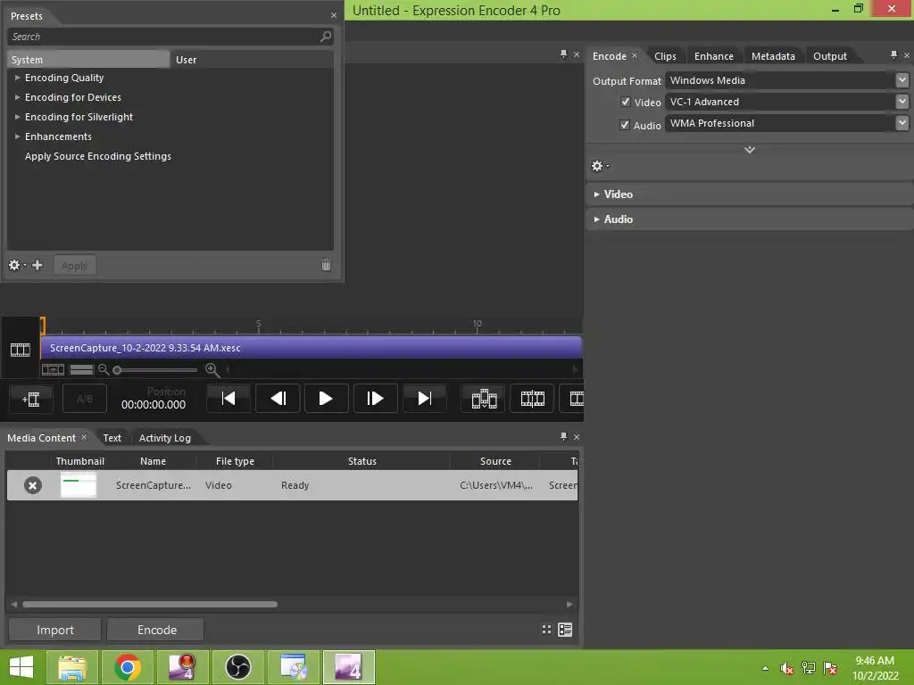This screenshot has height=685, width=914.
Task: Open the Enhance tab
Action: (713, 56)
